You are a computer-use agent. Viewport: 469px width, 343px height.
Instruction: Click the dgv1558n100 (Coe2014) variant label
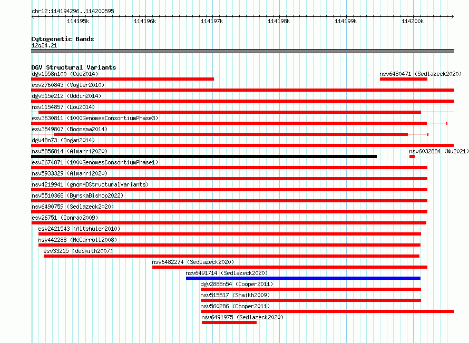pyautogui.click(x=65, y=74)
